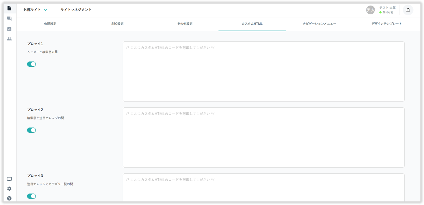The height and width of the screenshot is (205, 424).
Task: Turn off the ブロック3 toggle
Action: (32, 196)
